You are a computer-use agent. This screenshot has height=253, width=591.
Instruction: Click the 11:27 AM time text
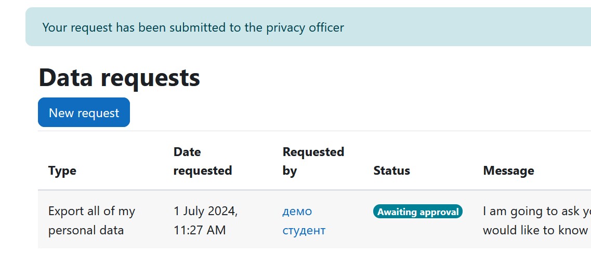(x=200, y=230)
